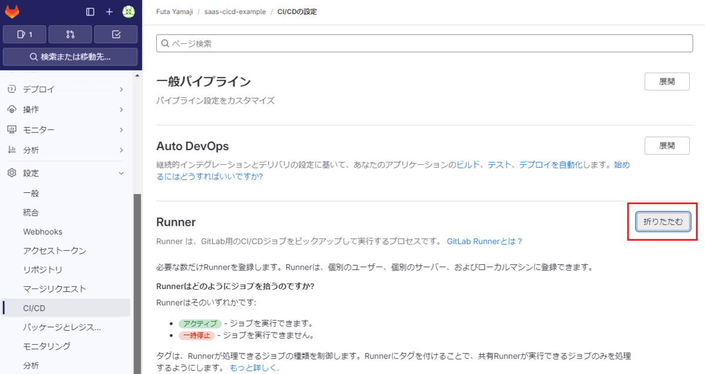Screen dimensions: 705x374
Task: Click the Runner heading
Action: point(176,222)
